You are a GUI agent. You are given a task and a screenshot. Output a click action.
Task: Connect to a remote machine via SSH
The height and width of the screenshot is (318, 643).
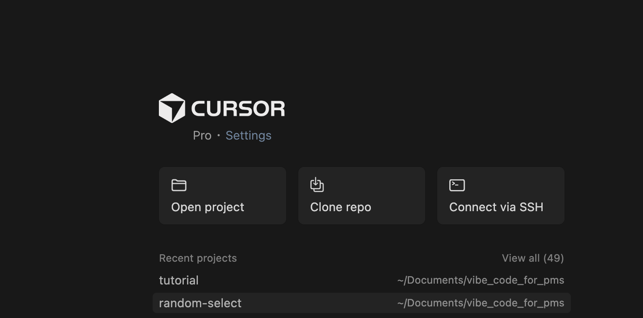(500, 195)
